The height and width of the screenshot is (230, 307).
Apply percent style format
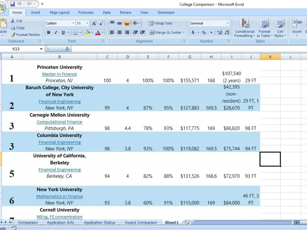coord(204,33)
